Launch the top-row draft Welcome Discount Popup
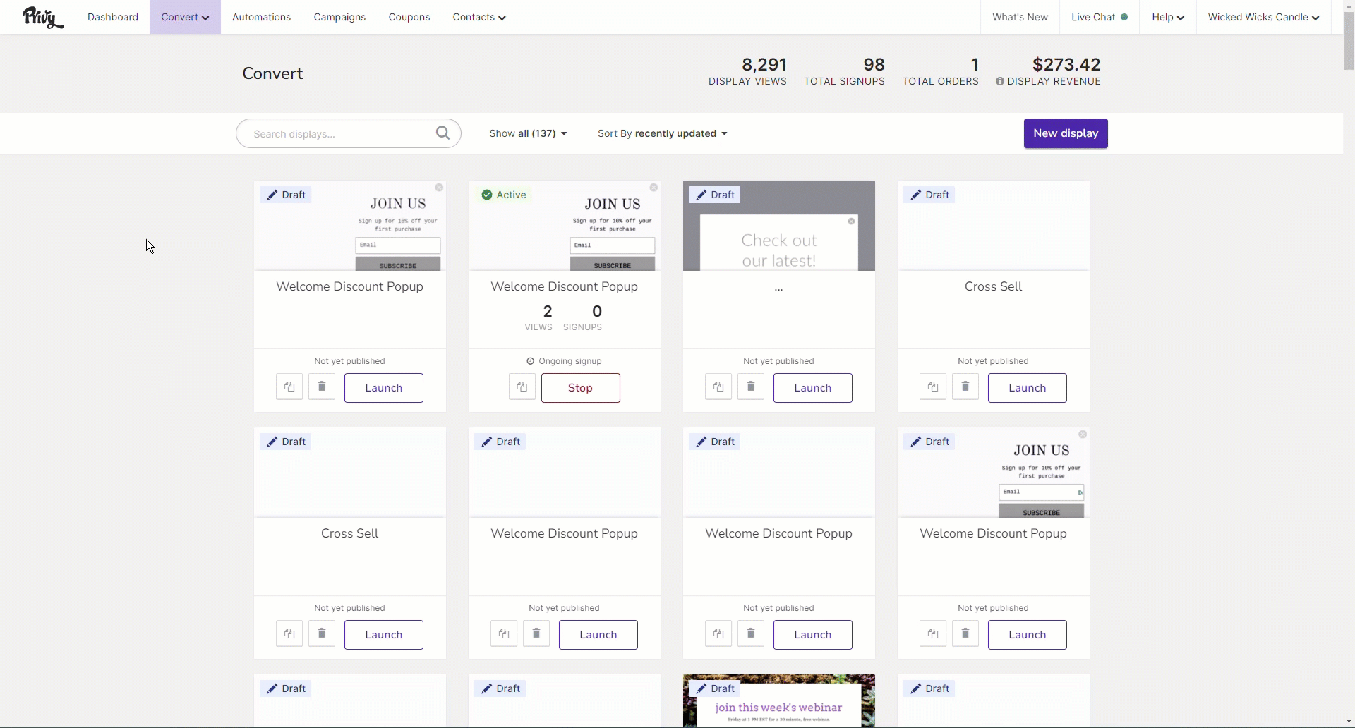The width and height of the screenshot is (1355, 728). pos(384,388)
